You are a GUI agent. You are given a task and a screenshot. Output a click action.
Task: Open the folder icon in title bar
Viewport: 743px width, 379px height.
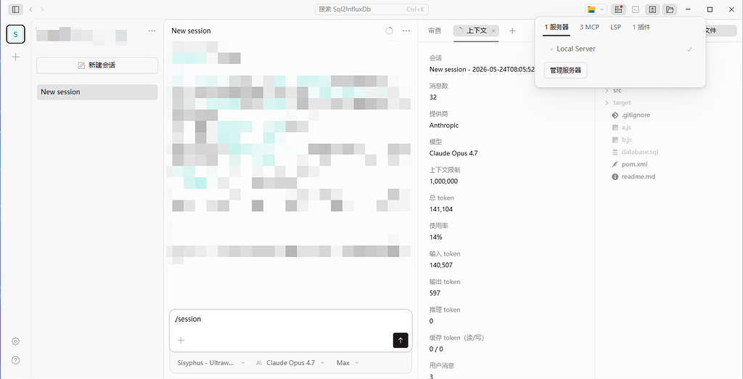pyautogui.click(x=591, y=9)
